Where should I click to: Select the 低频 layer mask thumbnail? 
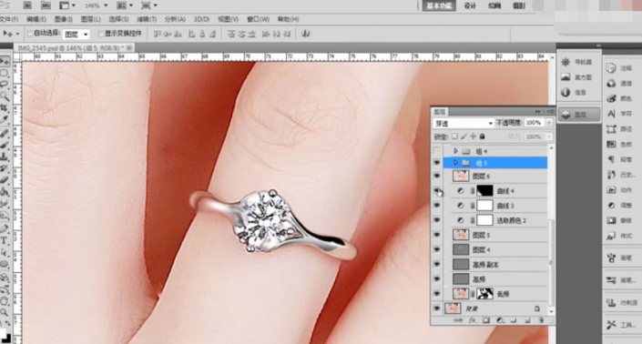click(484, 294)
